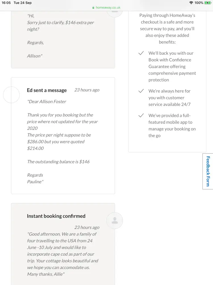This screenshot has width=213, height=285.
Task: Click the "Dear Allison Foster" greeting line
Action: tap(47, 102)
